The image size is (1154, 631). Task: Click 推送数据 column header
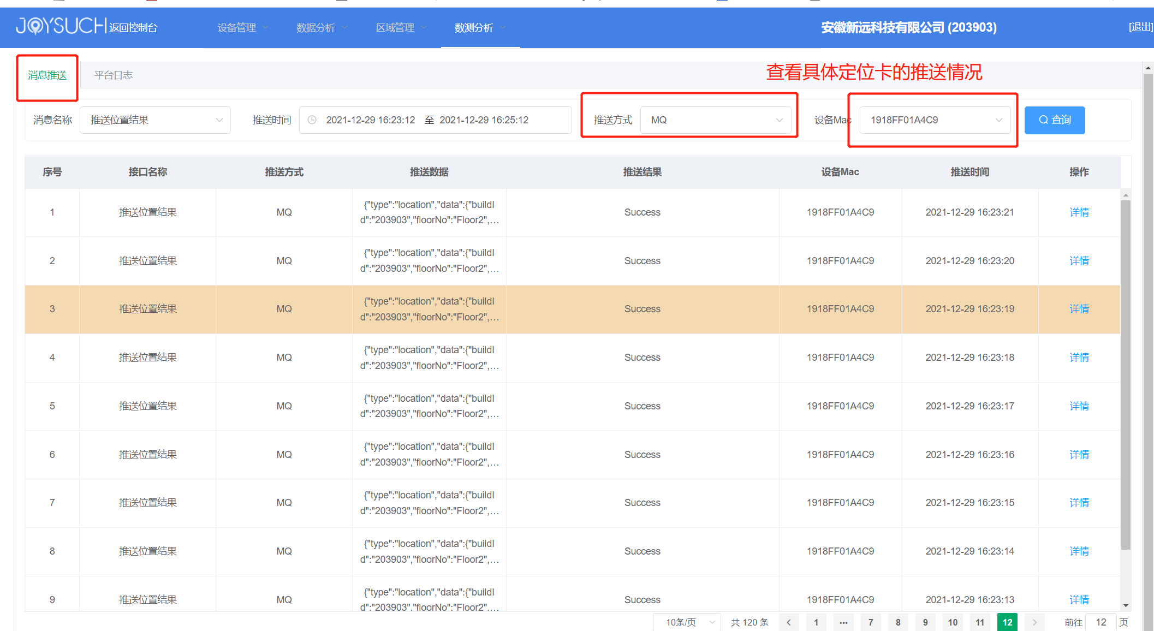[429, 172]
